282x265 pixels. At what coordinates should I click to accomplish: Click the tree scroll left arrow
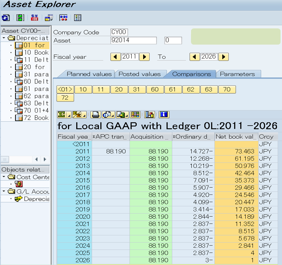click(x=37, y=159)
